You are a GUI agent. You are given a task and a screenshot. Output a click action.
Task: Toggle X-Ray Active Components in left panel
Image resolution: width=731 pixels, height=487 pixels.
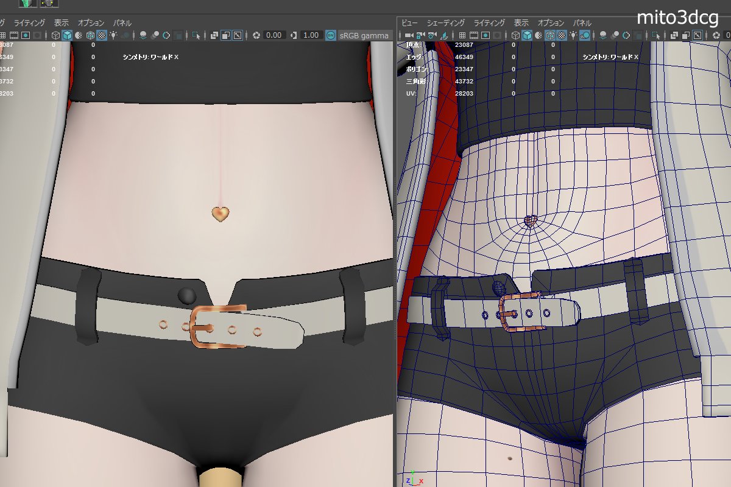point(226,35)
